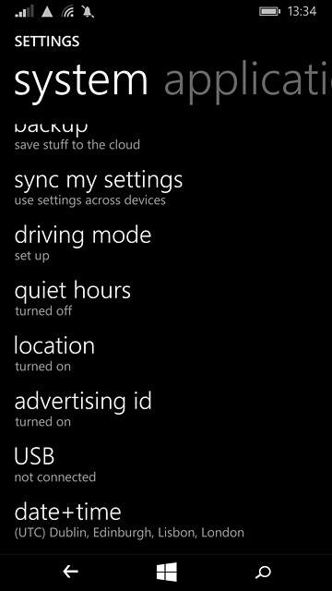Tap the battery icon in status bar
The width and height of the screenshot is (332, 591).
pyautogui.click(x=269, y=12)
